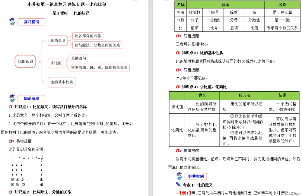This screenshot has height=196, width=302.
Task: Click the mascot icon beside 复习提纲
Action: coord(12,22)
